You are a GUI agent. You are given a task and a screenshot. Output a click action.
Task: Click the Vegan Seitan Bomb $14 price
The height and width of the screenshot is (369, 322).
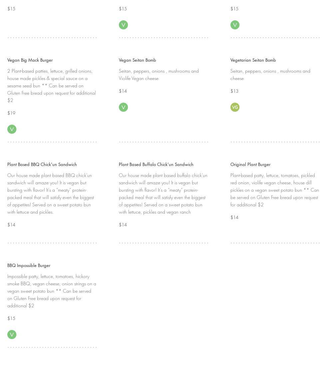[123, 91]
